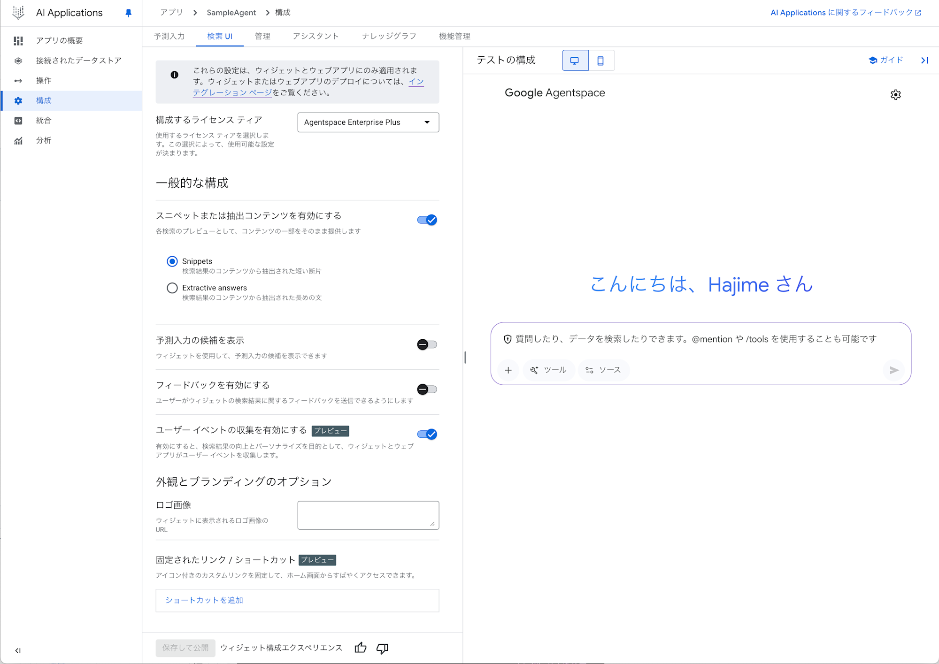Go to SampleAgent breadcrumb
The image size is (939, 664).
pyautogui.click(x=231, y=13)
